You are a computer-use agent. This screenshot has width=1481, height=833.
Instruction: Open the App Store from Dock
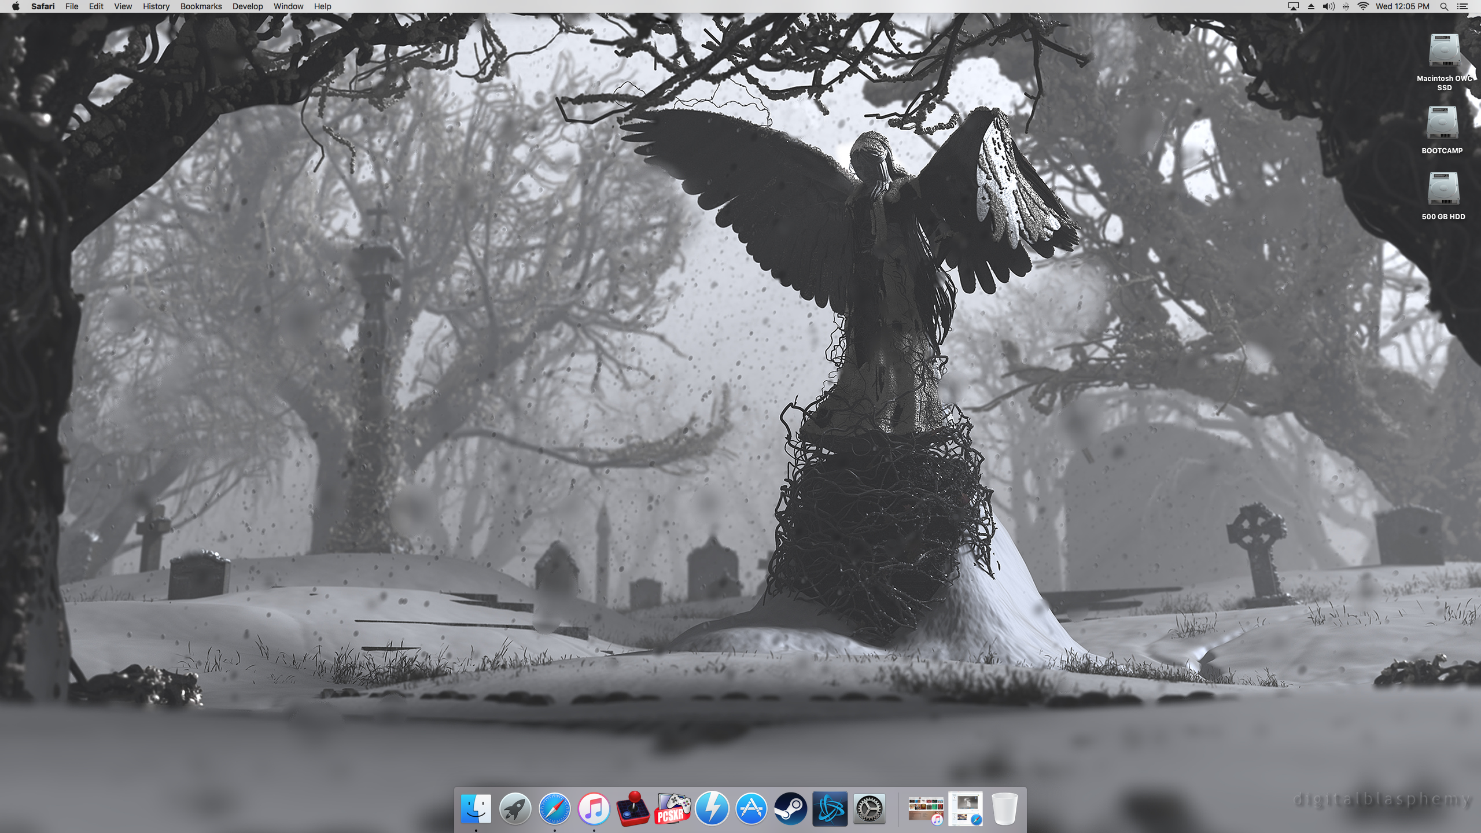point(751,808)
